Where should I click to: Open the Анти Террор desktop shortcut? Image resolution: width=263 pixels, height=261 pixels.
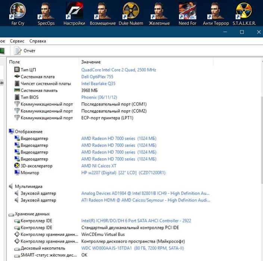point(216,14)
